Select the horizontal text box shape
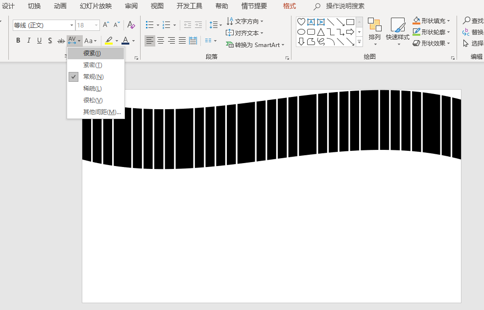 click(311, 22)
